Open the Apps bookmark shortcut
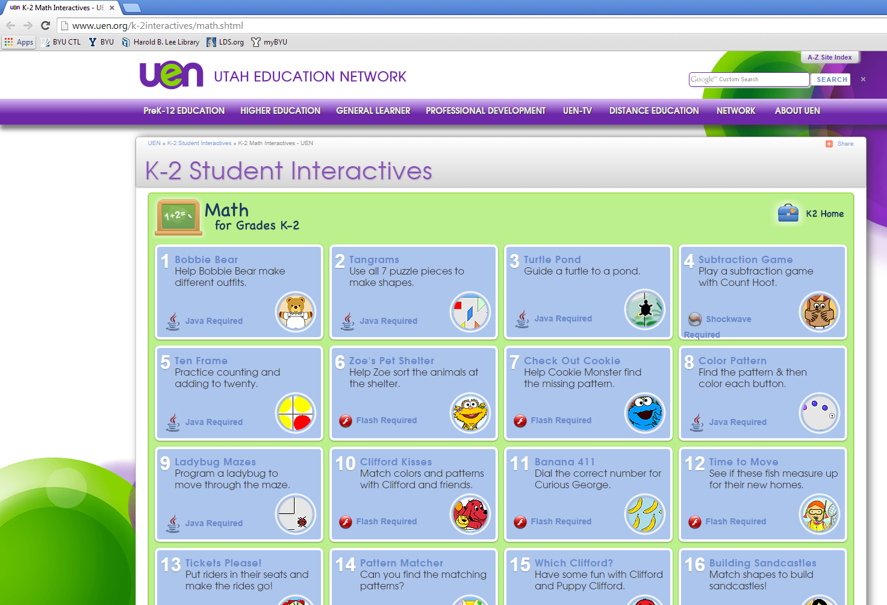The image size is (887, 605). tap(19, 42)
